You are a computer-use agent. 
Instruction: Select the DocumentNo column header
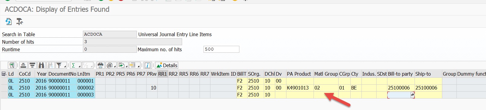(62, 74)
